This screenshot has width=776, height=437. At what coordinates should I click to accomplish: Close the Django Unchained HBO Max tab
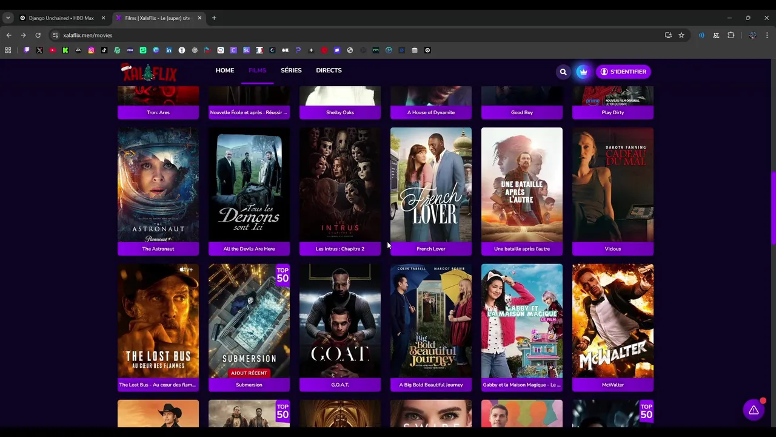(x=103, y=18)
